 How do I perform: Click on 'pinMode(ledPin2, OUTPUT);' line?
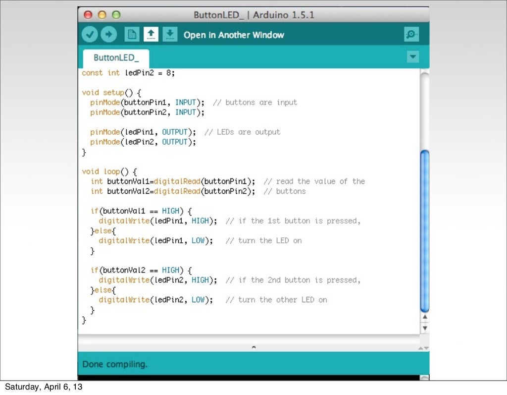pyautogui.click(x=143, y=142)
